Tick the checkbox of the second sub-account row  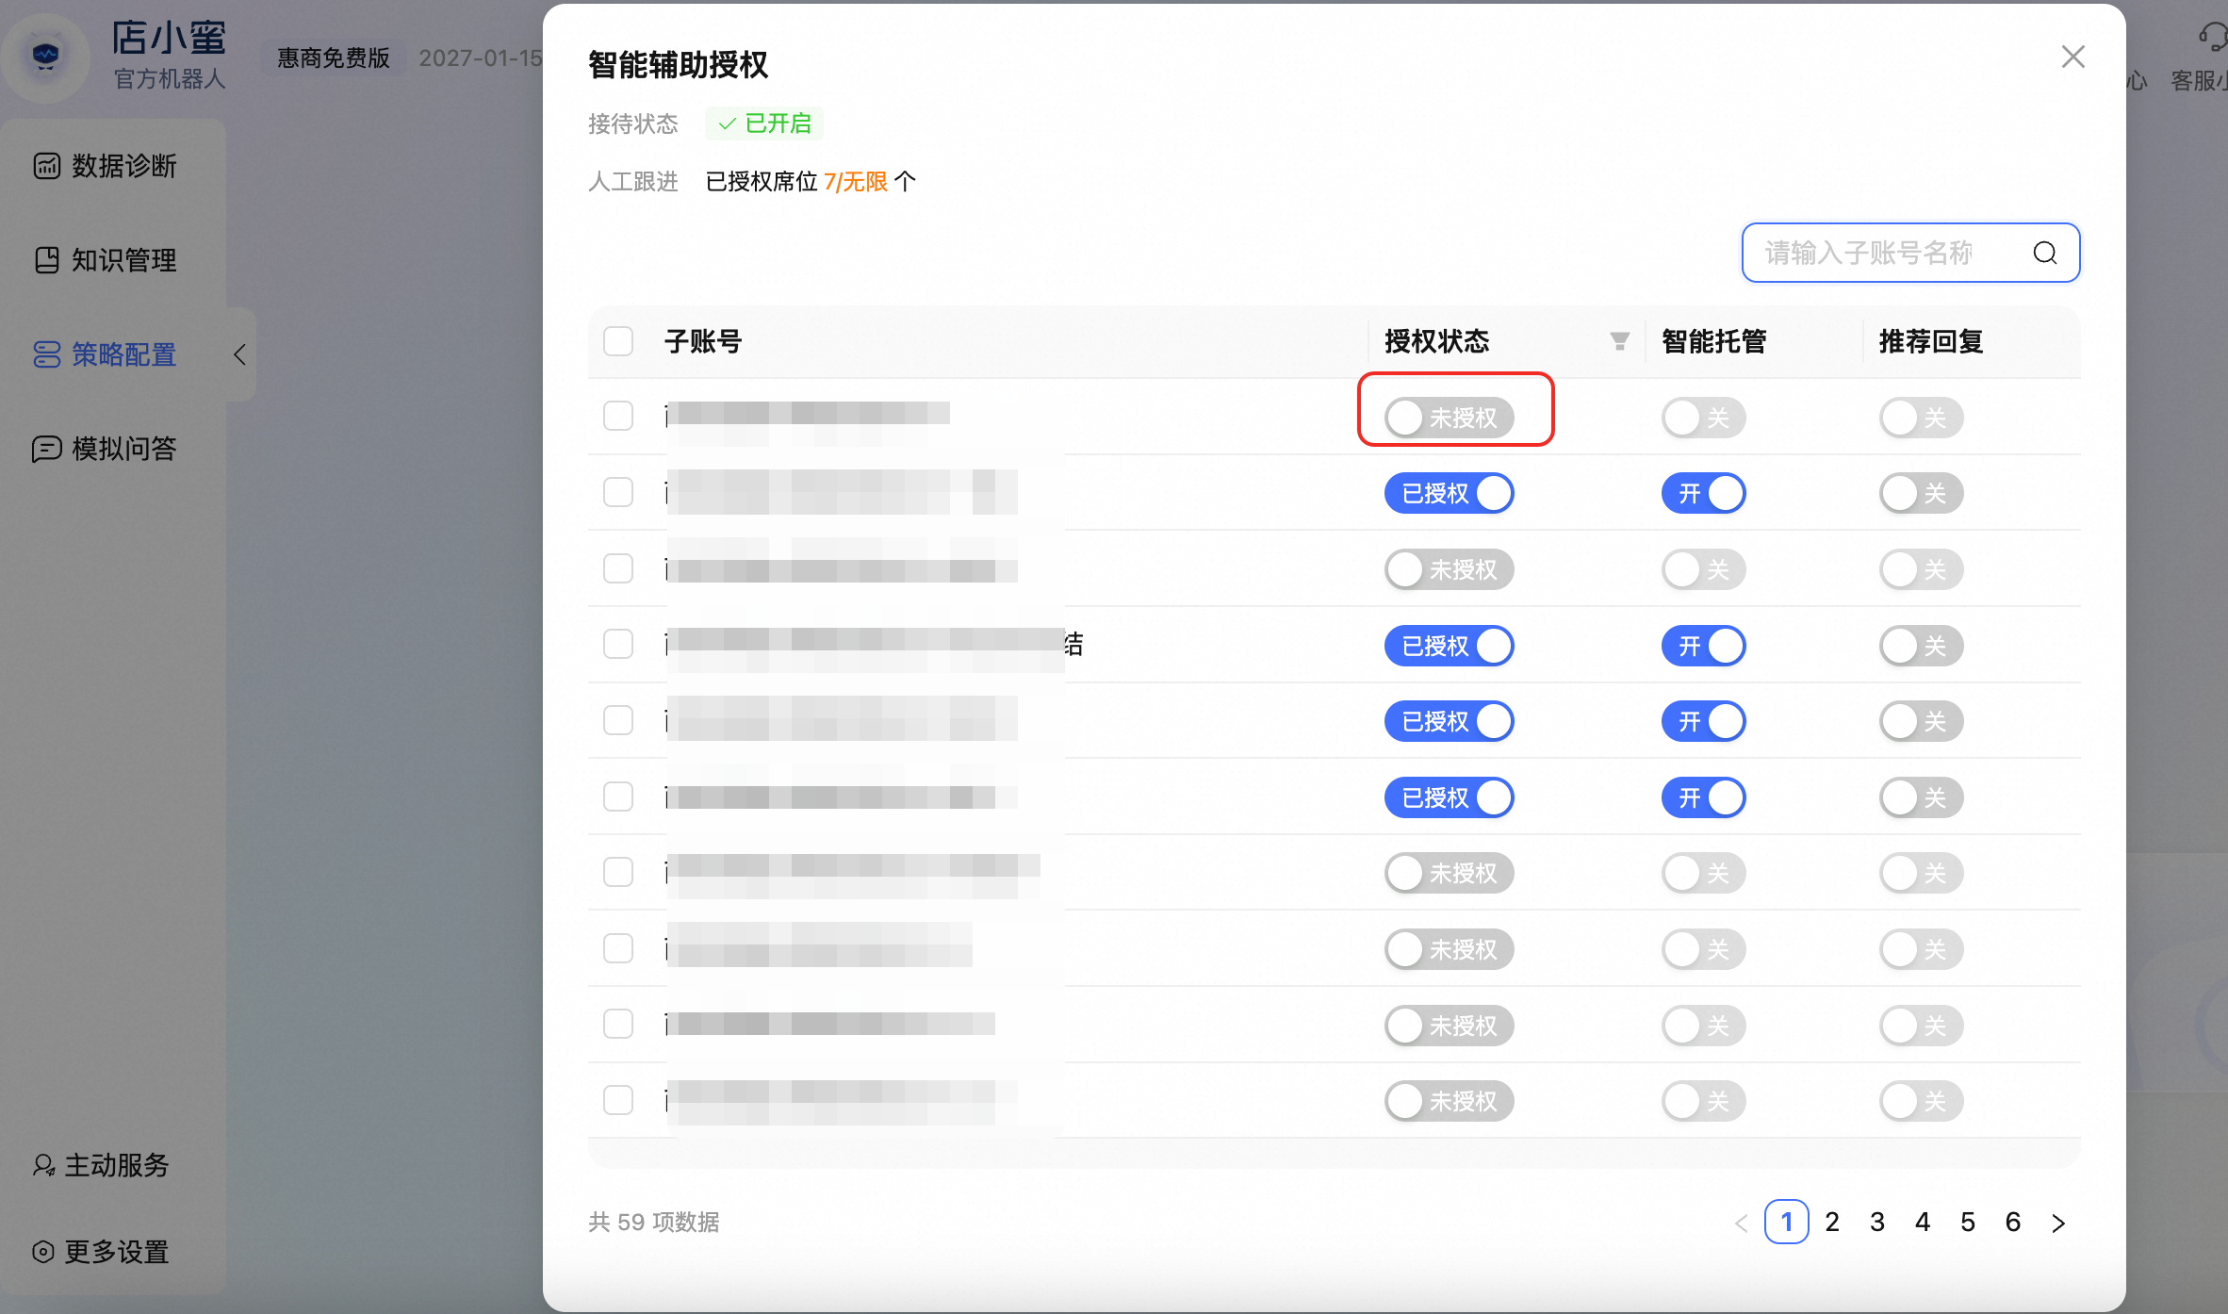click(x=618, y=492)
